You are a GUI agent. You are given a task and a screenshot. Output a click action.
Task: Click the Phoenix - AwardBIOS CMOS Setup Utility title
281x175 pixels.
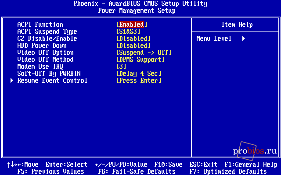click(x=140, y=3)
